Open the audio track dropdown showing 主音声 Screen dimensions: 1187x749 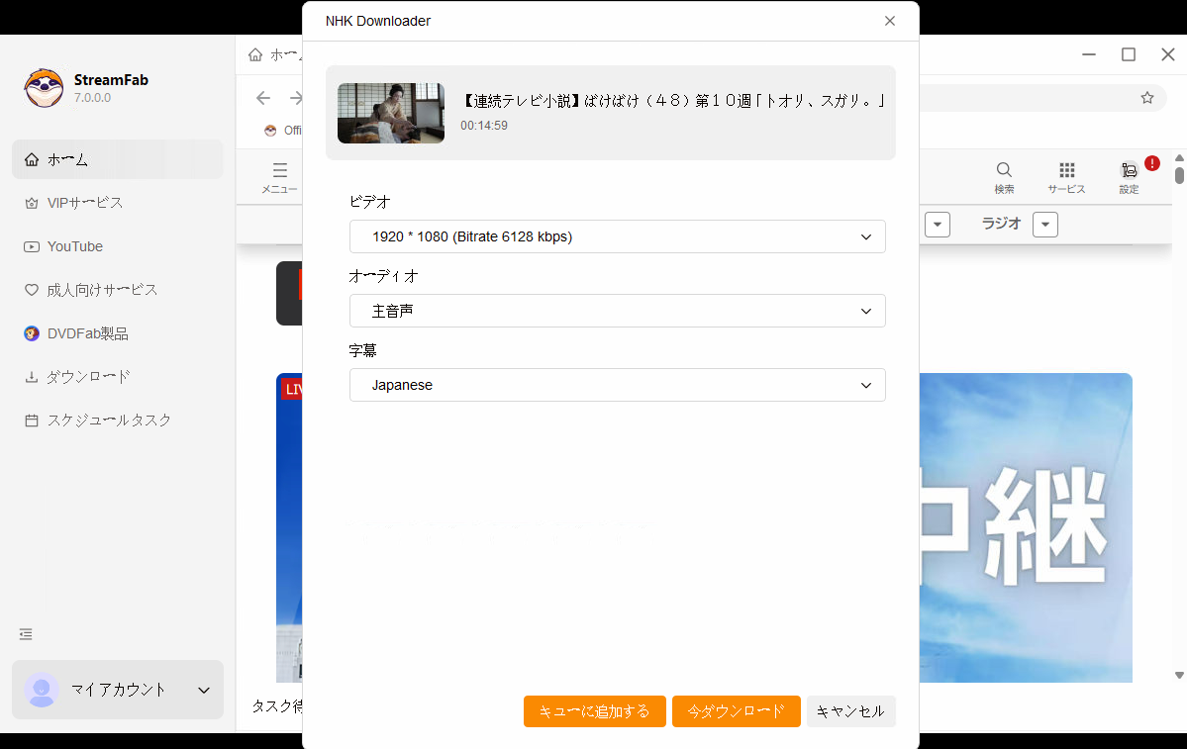[617, 311]
